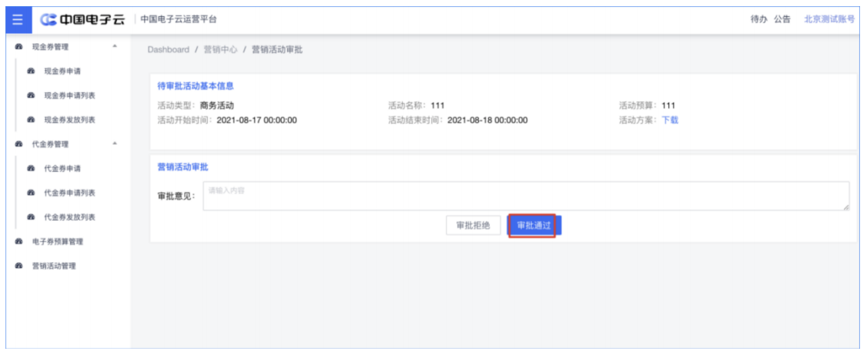Open the 北京测试账号 account menu
This screenshot has width=867, height=358.
(829, 19)
